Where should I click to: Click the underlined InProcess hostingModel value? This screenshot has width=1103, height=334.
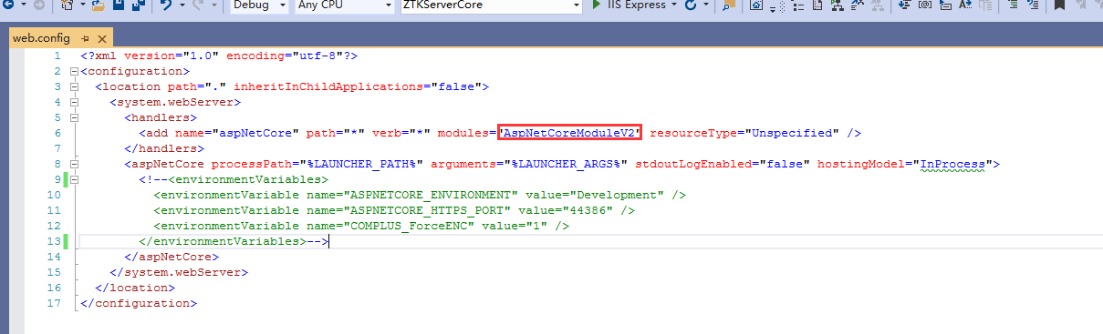(x=953, y=165)
